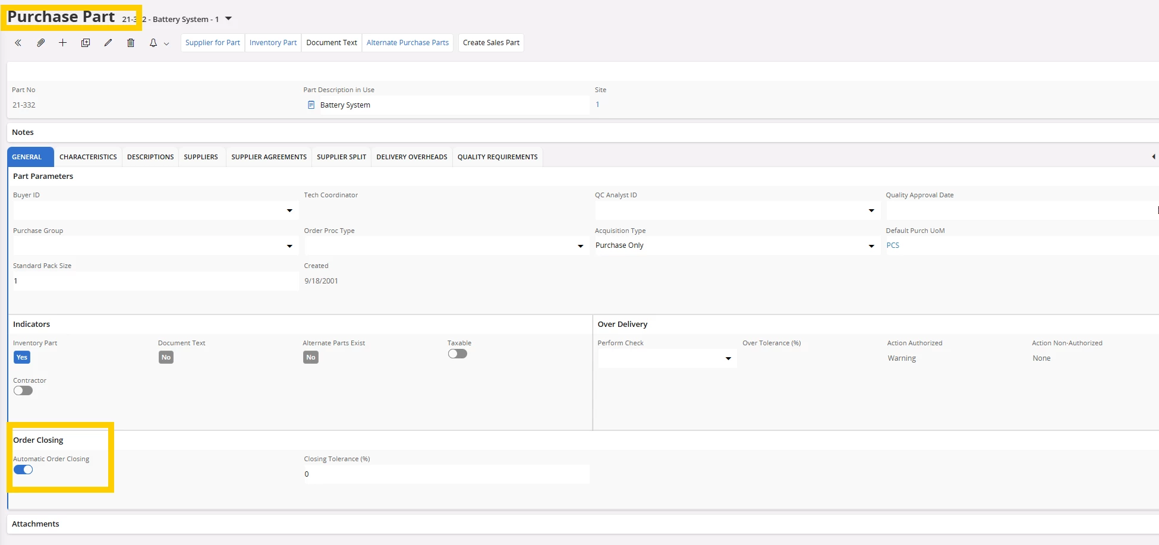The height and width of the screenshot is (545, 1159).
Task: Open attachments via the paperclip icon
Action: click(40, 43)
